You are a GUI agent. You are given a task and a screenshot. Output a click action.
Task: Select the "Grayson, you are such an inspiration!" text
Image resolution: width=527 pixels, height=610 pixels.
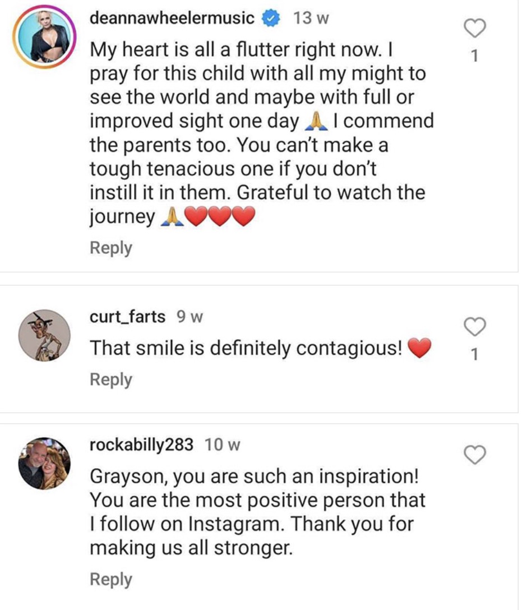pyautogui.click(x=255, y=478)
